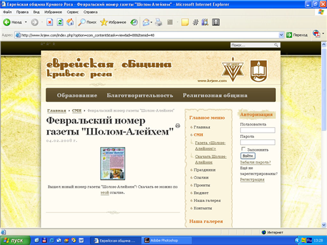Open Скачать Шолом-Алейхем submenu link
Viewport: 327px width, 245px height.
[211, 159]
